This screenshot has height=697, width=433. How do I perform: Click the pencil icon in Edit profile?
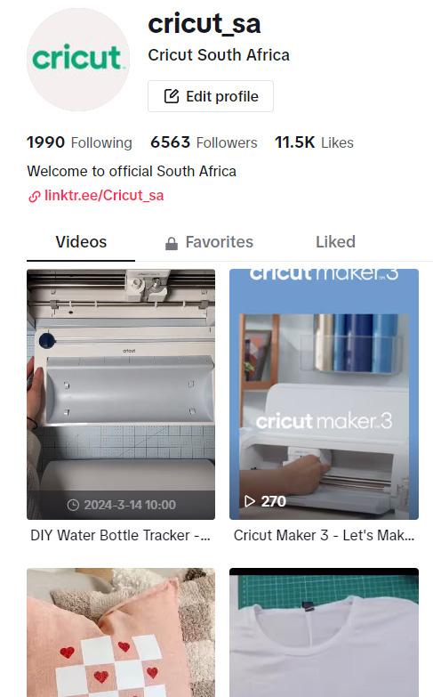click(172, 96)
